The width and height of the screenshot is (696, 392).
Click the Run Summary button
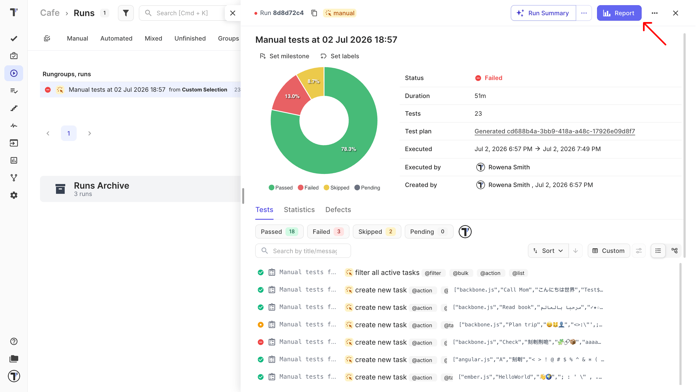coord(543,13)
